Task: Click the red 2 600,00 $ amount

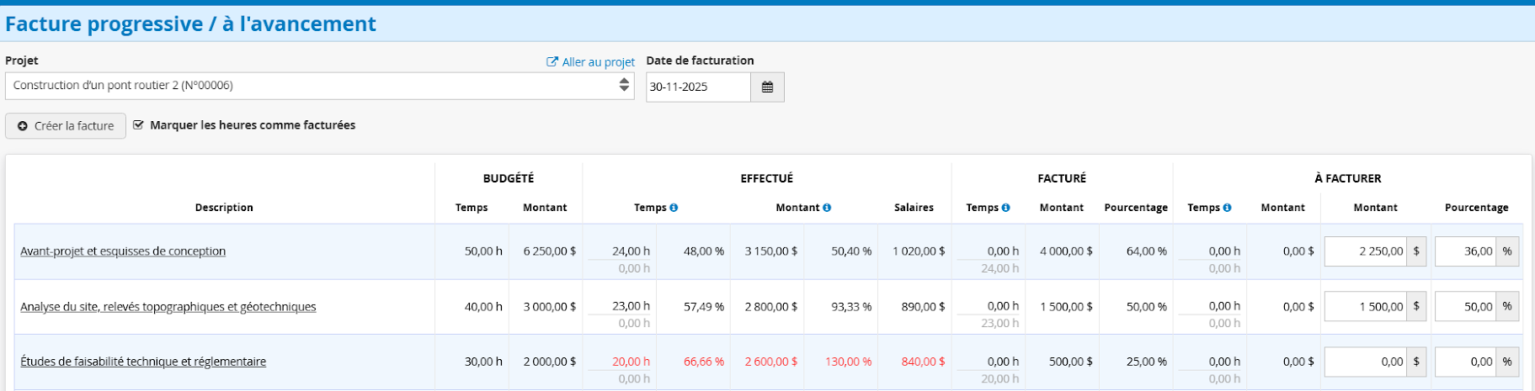Action: 770,362
